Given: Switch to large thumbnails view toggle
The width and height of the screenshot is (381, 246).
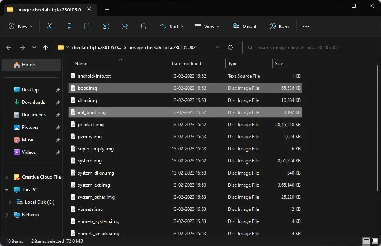Looking at the screenshot, I should click(x=375, y=241).
